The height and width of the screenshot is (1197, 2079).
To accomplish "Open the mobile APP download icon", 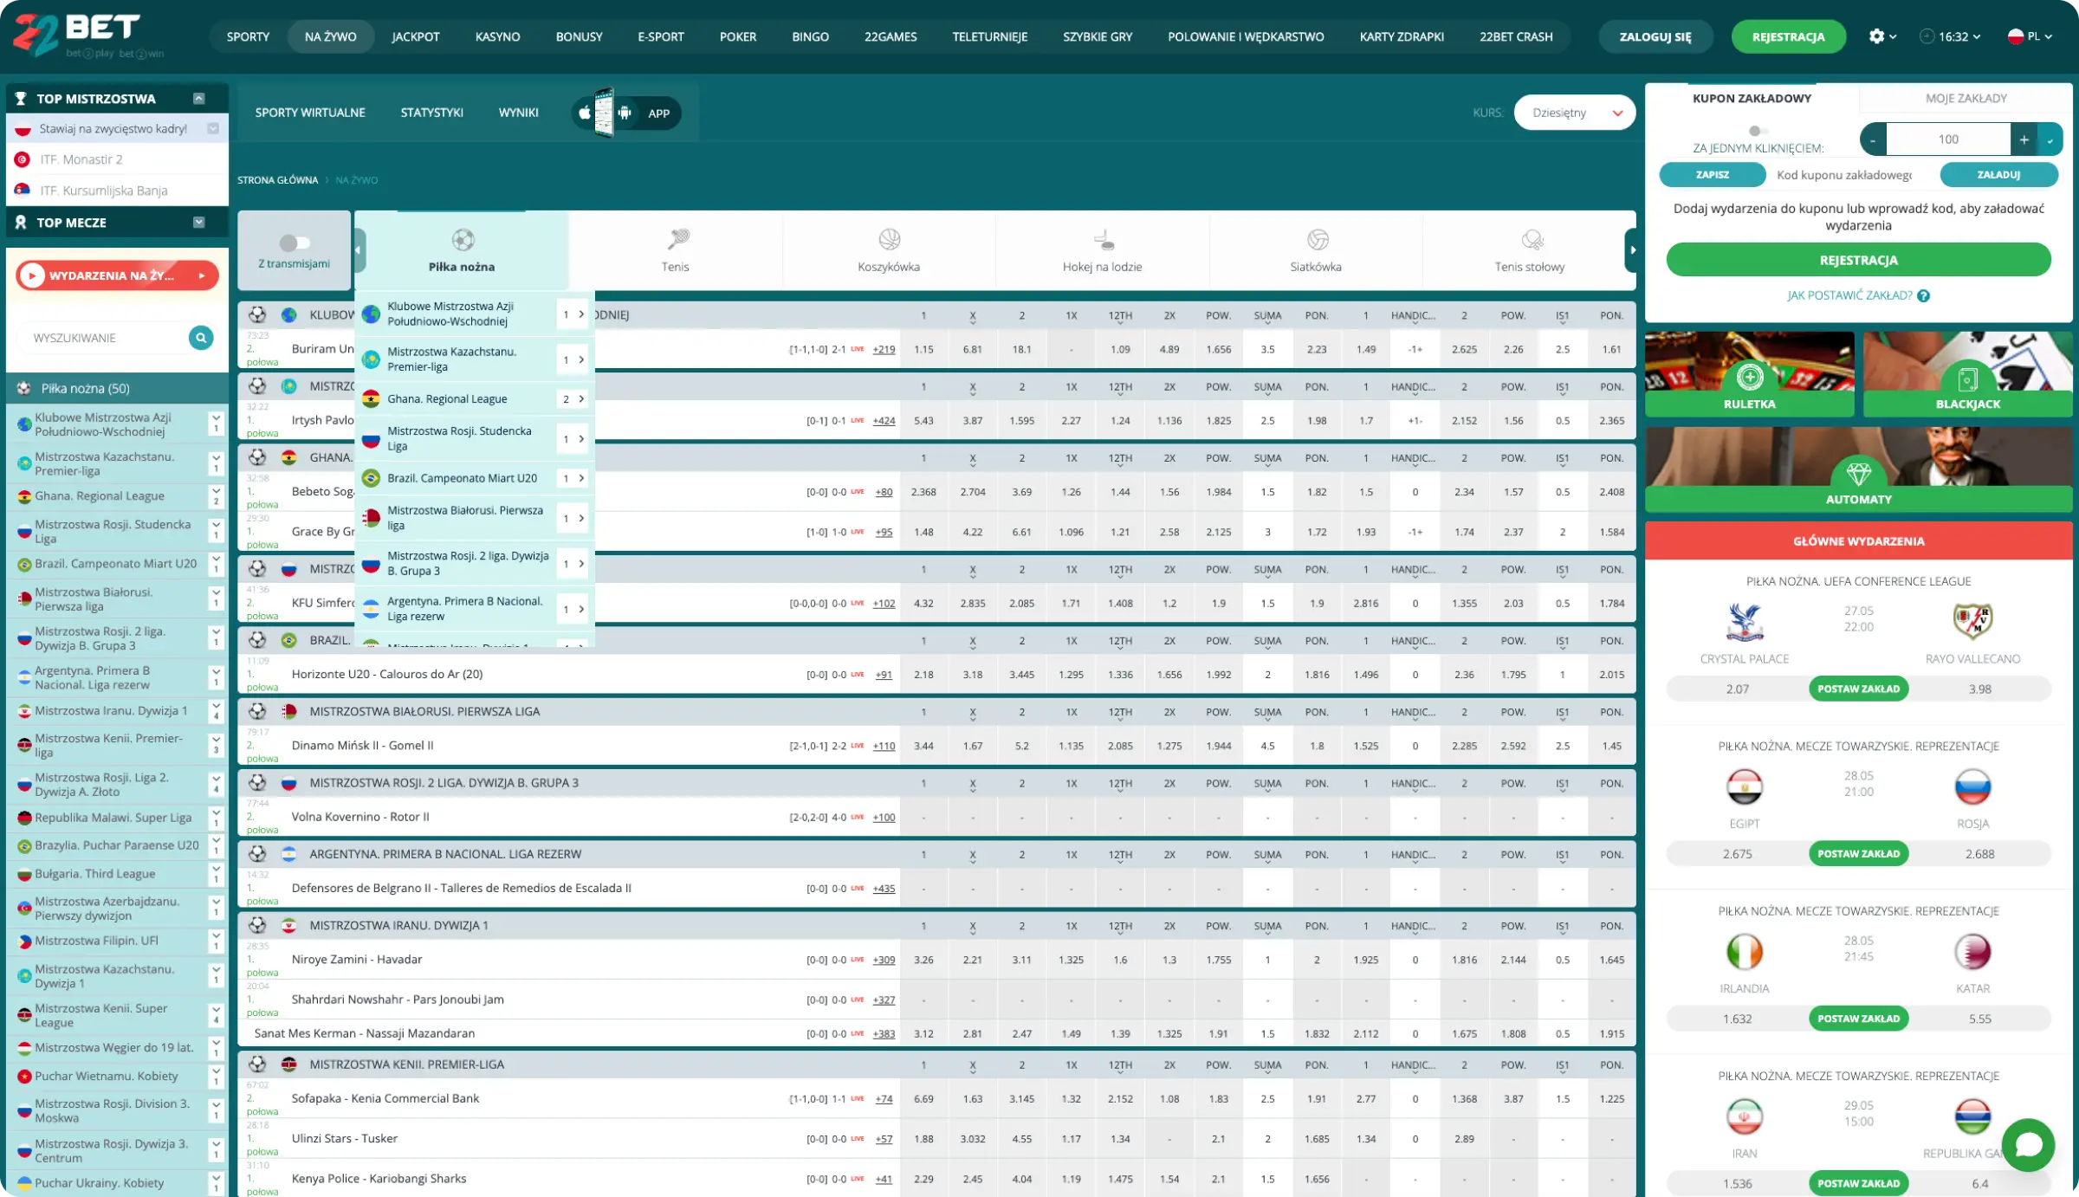I will pyautogui.click(x=626, y=113).
